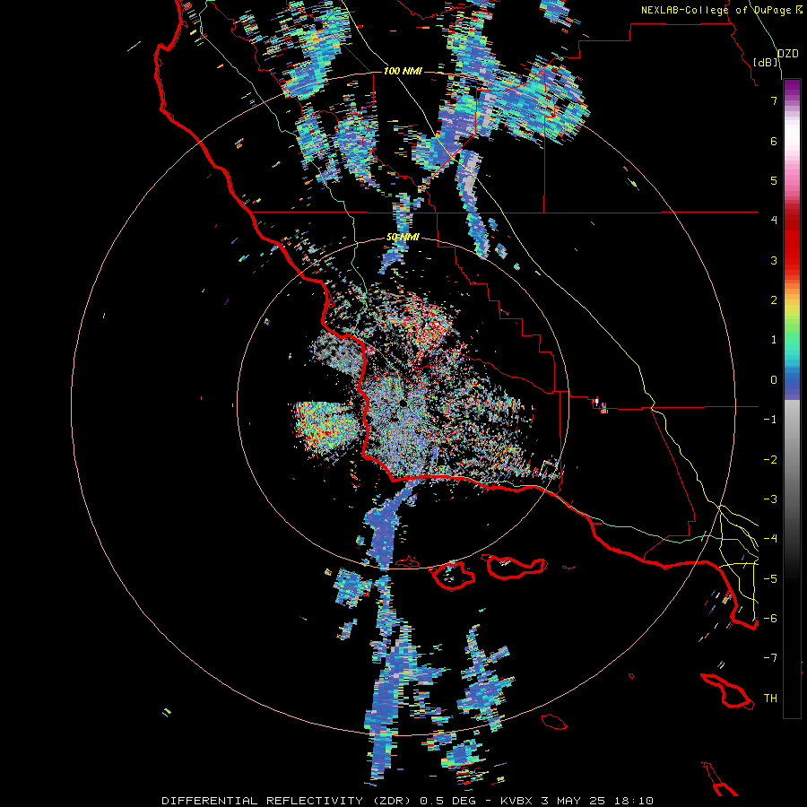Click the DZD product label above legend
The image size is (807, 807).
tap(788, 54)
